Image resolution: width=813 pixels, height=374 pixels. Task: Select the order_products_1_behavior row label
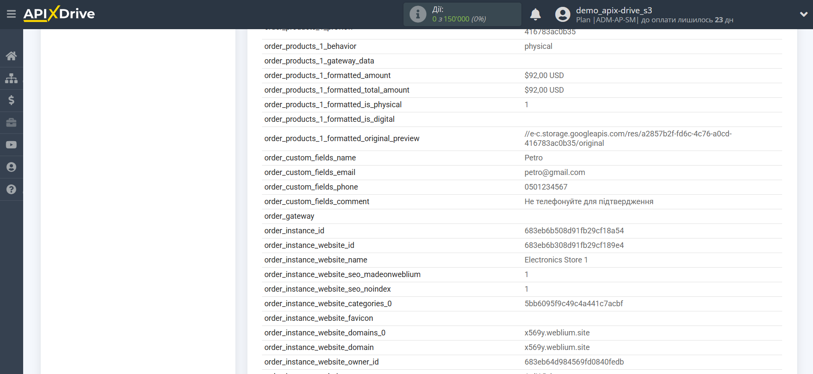310,46
